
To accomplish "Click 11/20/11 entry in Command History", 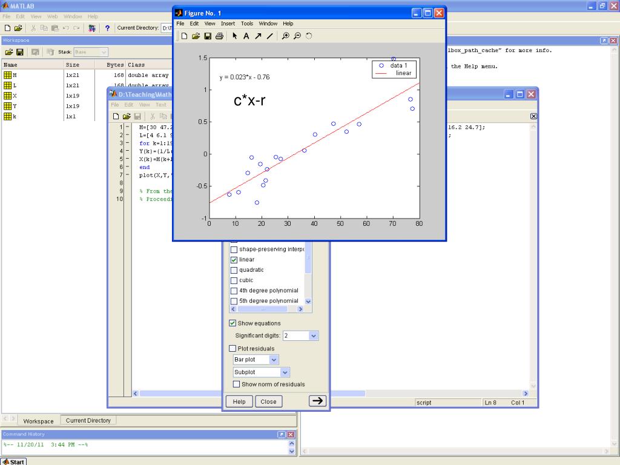I will click(45, 444).
